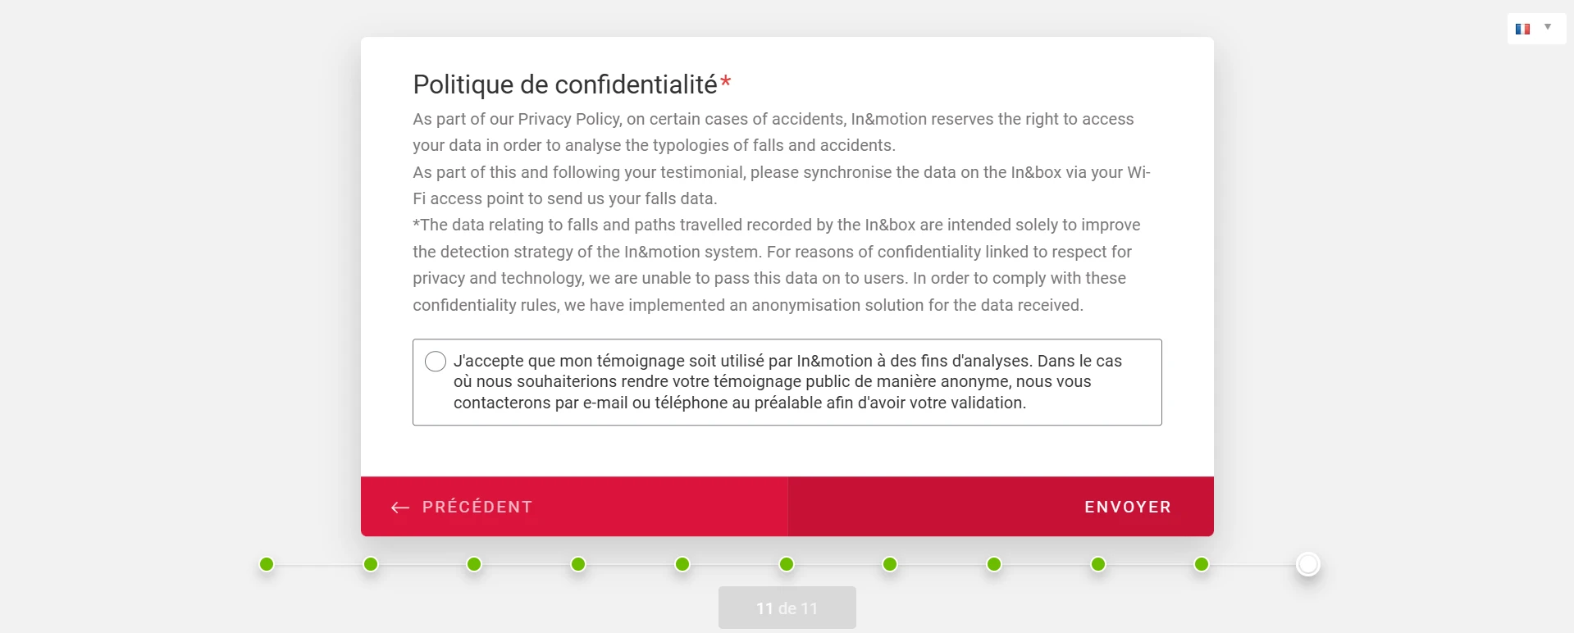
Task: Click the French flag language icon
Action: pyautogui.click(x=1523, y=29)
